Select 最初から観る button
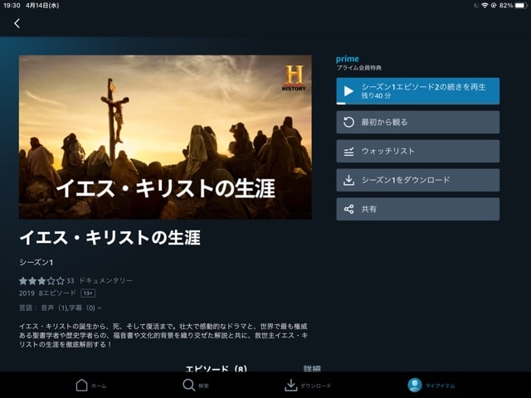 pos(417,122)
